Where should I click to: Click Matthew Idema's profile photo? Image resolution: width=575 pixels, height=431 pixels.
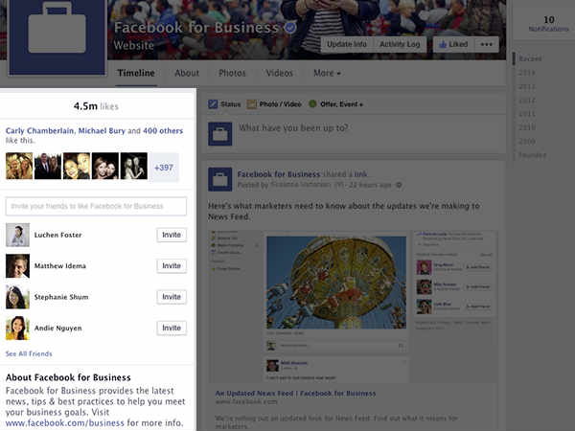click(17, 265)
